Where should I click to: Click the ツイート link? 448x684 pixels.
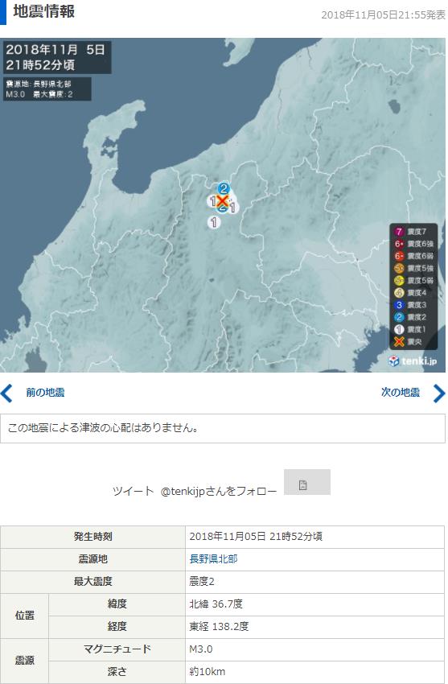click(133, 491)
